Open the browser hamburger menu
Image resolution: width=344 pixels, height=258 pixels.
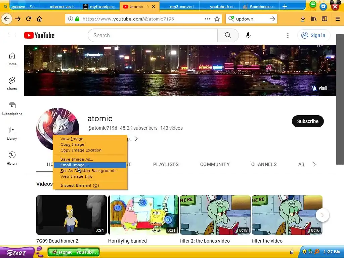point(338,19)
